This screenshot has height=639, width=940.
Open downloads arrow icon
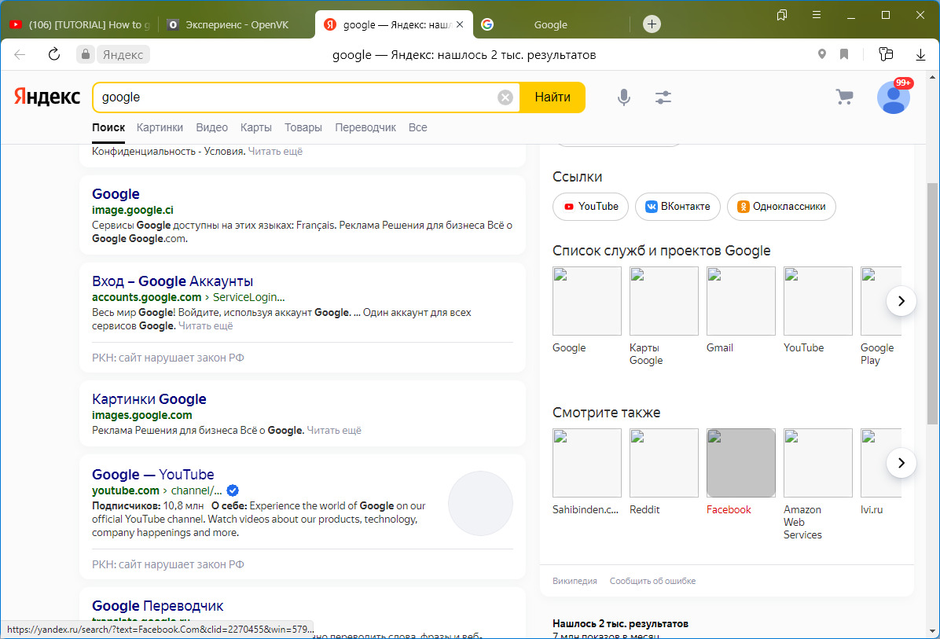[x=920, y=54]
